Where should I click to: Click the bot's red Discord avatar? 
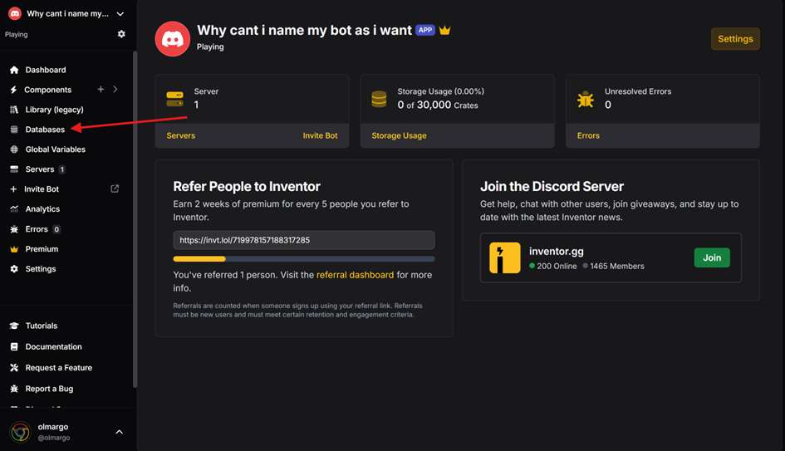click(x=172, y=39)
